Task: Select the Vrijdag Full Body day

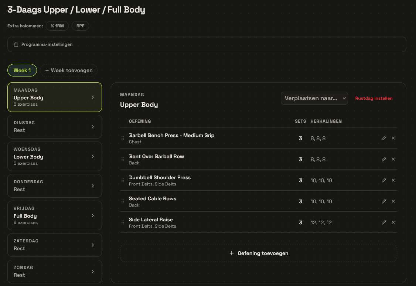Action: (x=55, y=215)
